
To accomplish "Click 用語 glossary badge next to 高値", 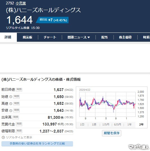I will tap(16, 104).
